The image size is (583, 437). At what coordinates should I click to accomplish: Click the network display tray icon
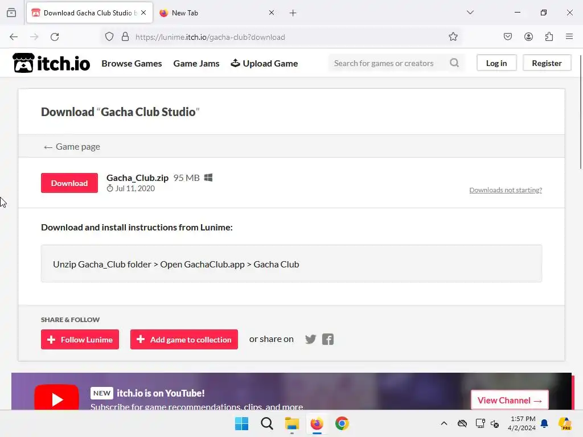pyautogui.click(x=481, y=423)
